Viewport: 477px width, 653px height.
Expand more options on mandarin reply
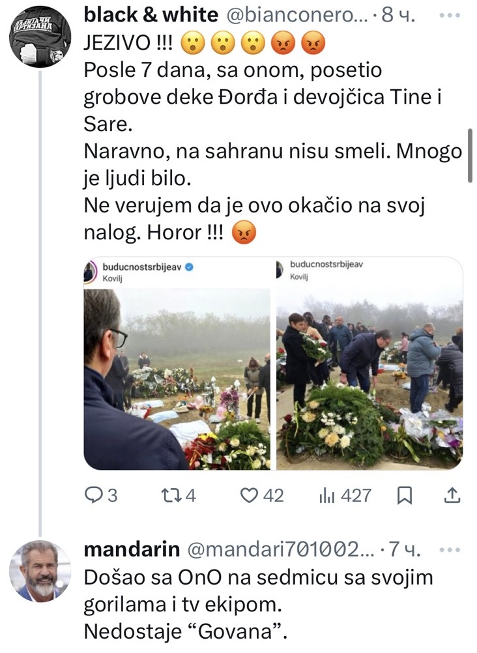tap(450, 550)
